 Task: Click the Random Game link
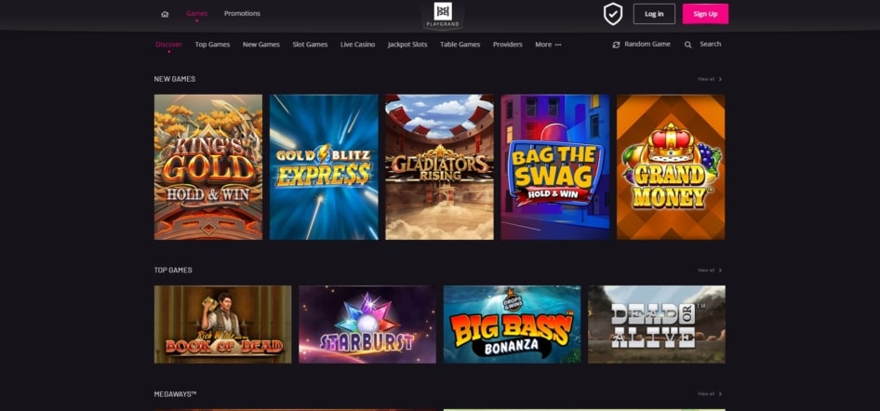(647, 44)
